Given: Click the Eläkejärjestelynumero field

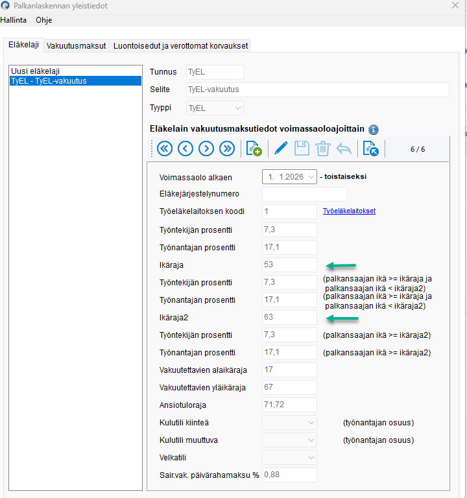Looking at the screenshot, I should 305,194.
